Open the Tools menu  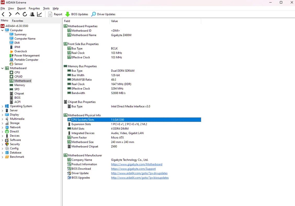click(46, 8)
